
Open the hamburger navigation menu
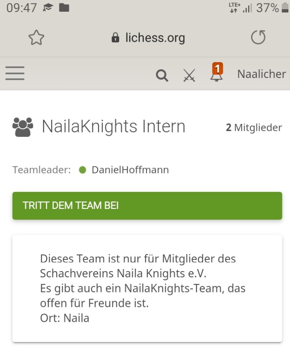[x=15, y=73]
